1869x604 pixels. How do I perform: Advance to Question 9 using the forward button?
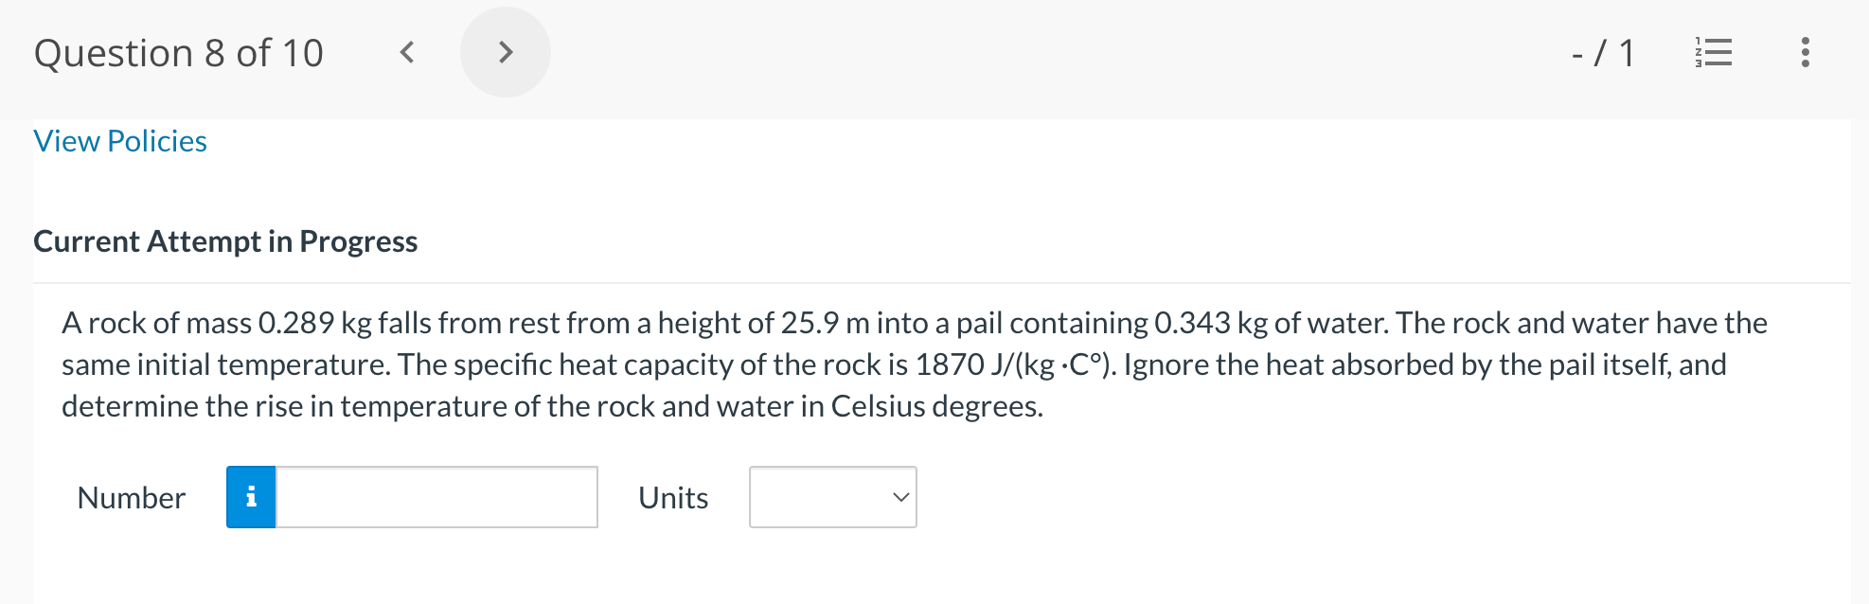click(x=506, y=53)
